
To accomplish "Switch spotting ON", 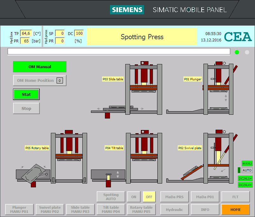I will tap(134, 197).
